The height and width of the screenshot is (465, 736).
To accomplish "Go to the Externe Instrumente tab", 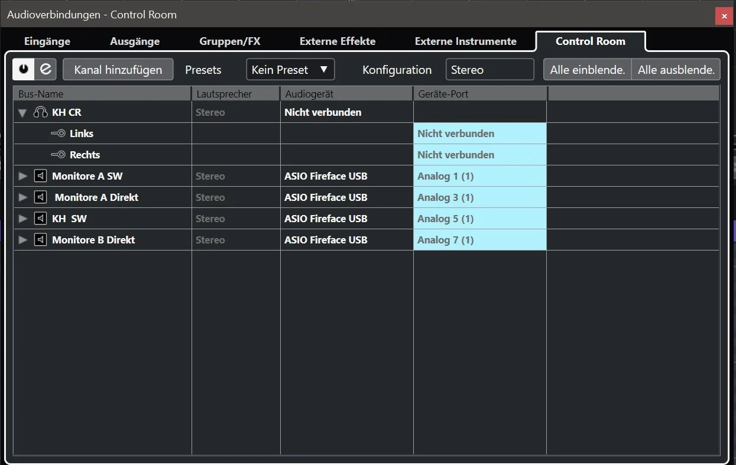I will click(x=466, y=41).
